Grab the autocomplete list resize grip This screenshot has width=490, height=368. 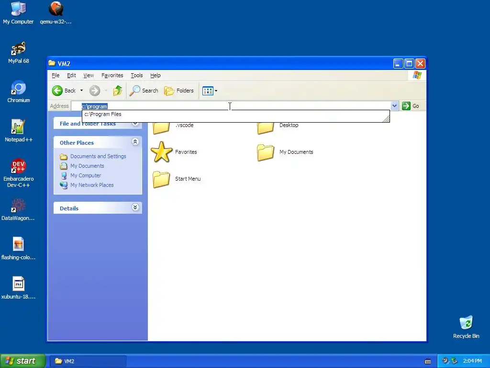pos(386,119)
